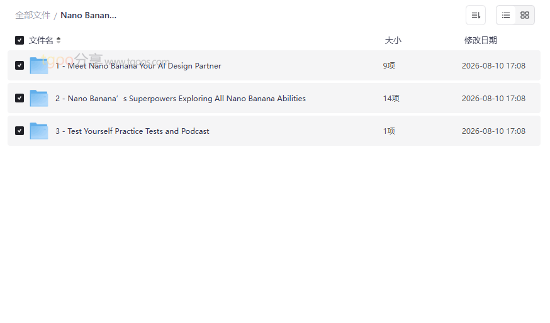Uncheck the Meet Nano Banana folder checkbox
Image resolution: width=550 pixels, height=323 pixels.
20,65
